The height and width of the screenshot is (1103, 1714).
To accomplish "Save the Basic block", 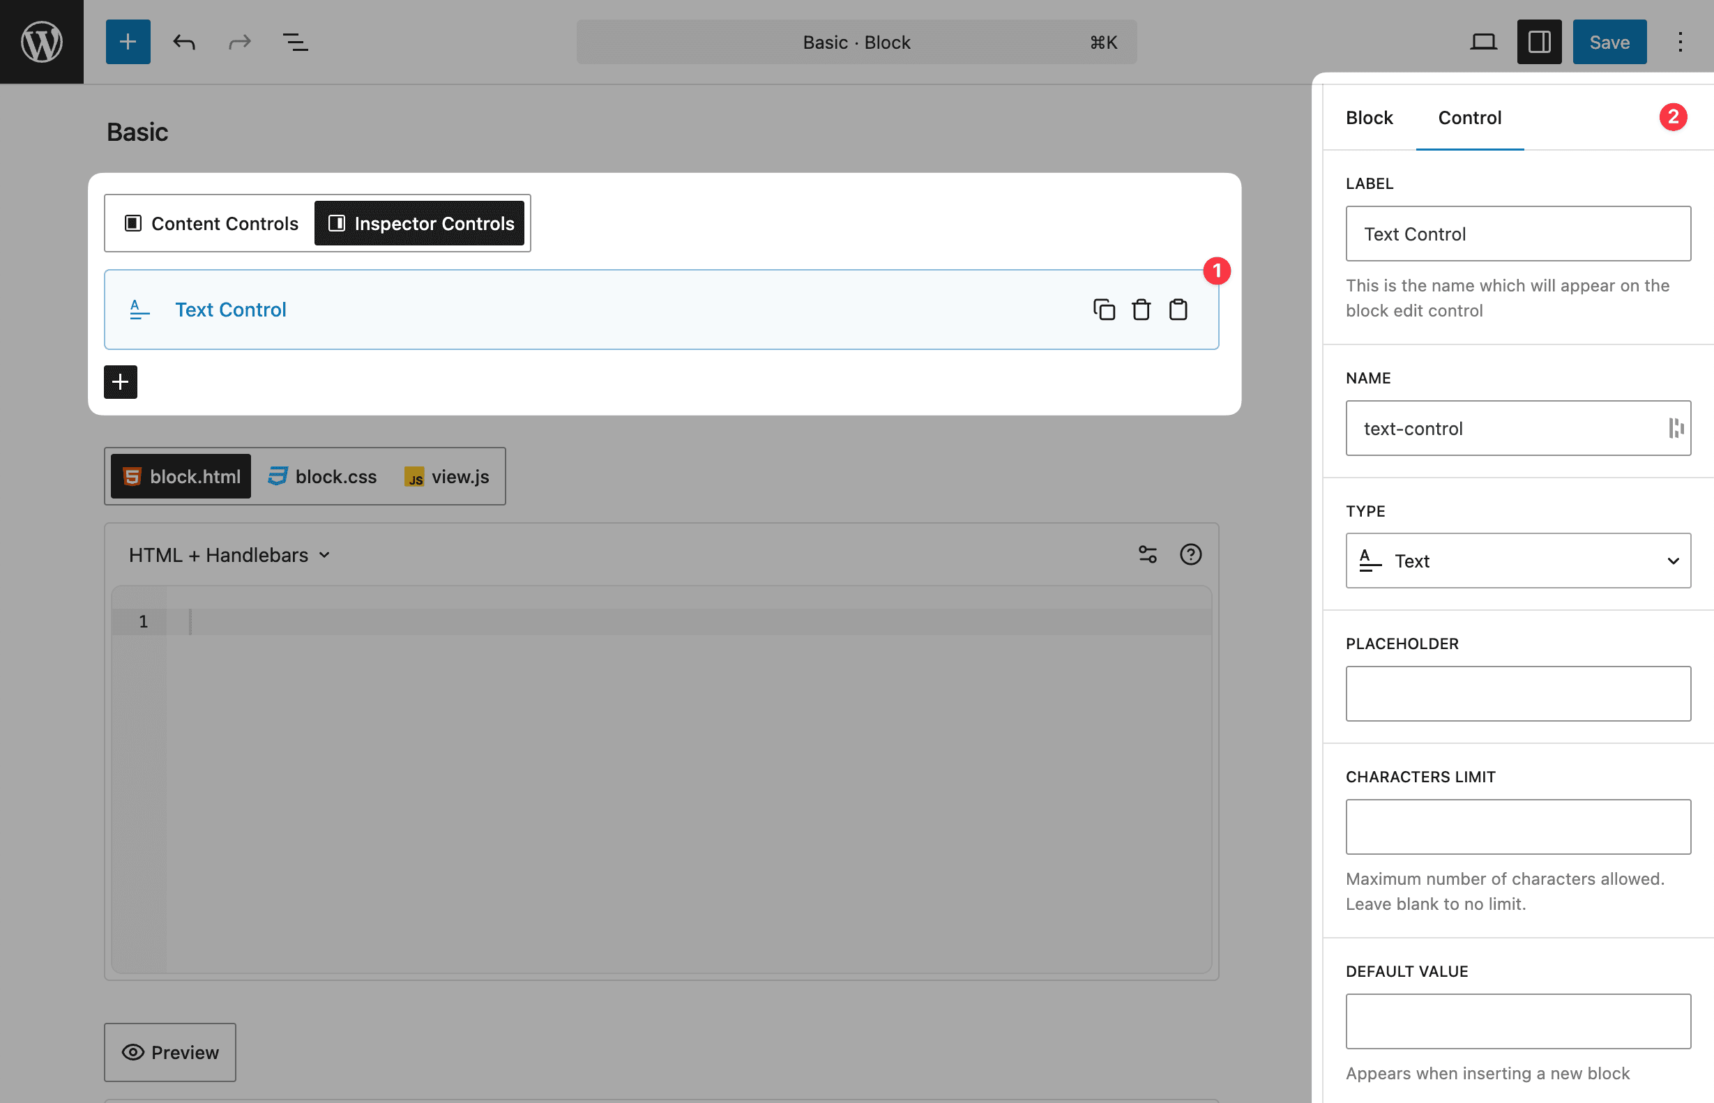I will [1609, 42].
